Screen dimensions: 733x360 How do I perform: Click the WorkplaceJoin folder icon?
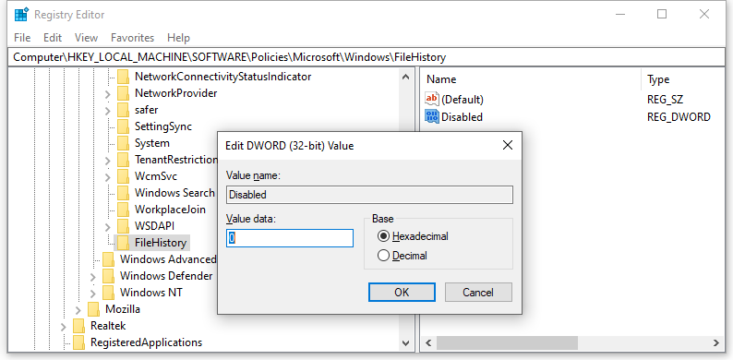coord(123,210)
